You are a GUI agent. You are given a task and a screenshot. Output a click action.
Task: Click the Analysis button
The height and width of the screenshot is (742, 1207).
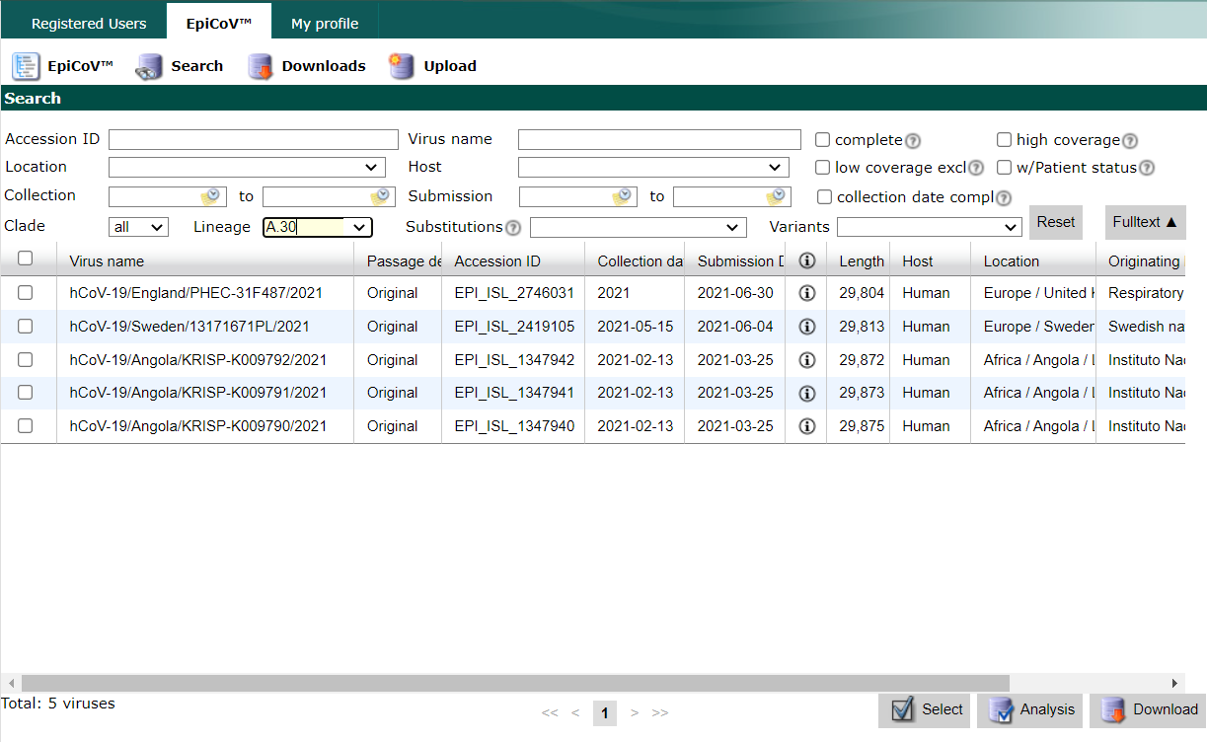click(1029, 709)
